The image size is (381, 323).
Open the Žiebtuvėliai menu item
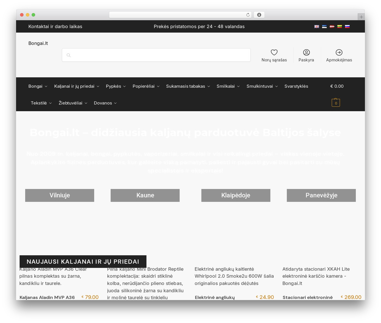point(73,103)
